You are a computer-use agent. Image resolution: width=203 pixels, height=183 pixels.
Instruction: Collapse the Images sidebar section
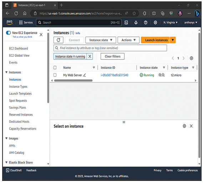tap(6, 138)
